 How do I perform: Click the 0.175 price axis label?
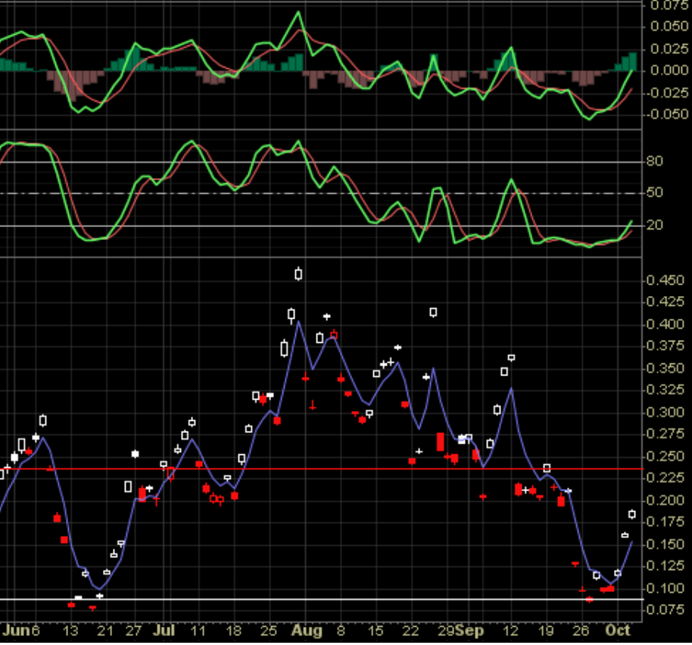[x=665, y=522]
